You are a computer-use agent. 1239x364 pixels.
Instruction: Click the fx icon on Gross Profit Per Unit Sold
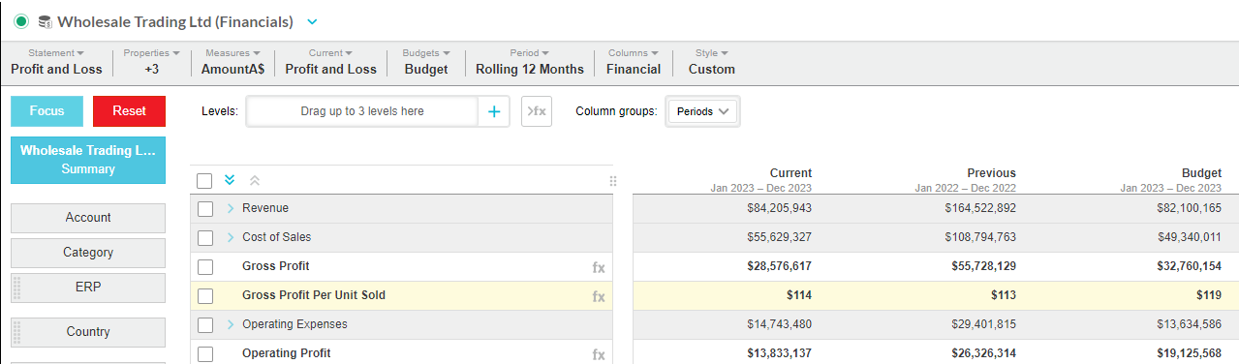coord(599,296)
